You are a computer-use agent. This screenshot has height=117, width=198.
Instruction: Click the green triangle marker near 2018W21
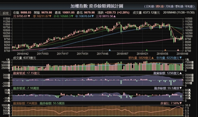click(147, 50)
